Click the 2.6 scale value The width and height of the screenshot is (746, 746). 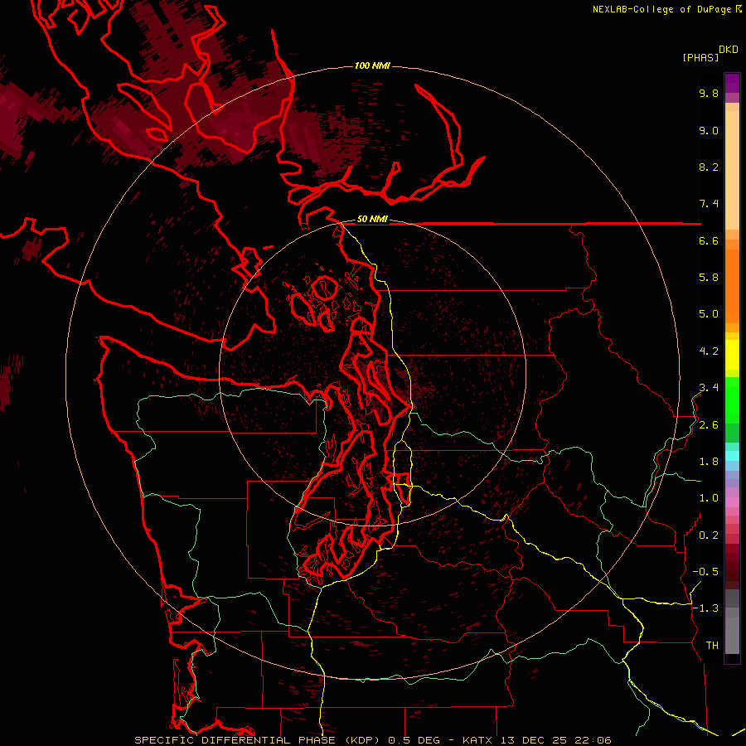point(709,425)
